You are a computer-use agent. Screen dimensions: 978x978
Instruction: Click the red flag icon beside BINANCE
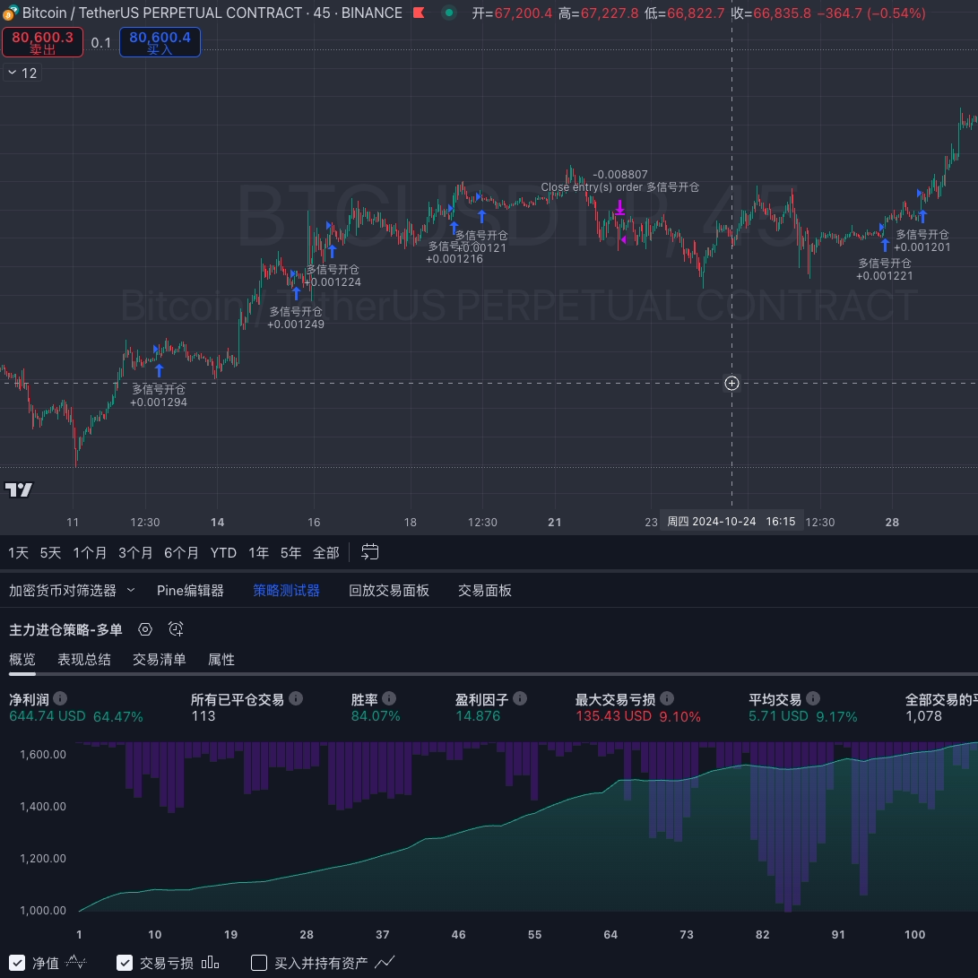(420, 13)
